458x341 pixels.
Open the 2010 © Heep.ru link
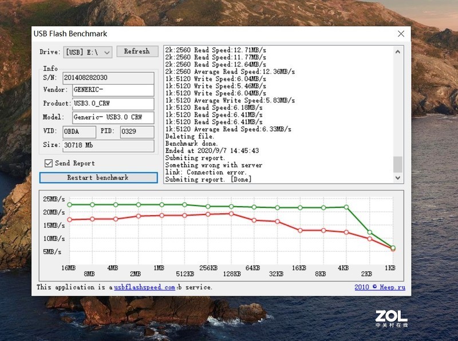pyautogui.click(x=380, y=287)
